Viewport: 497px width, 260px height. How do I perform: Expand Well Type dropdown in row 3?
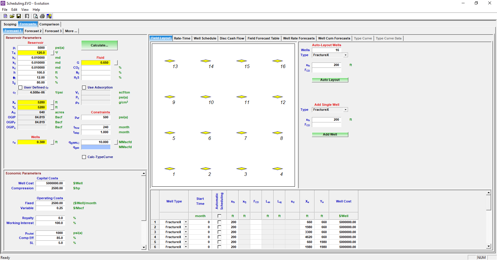click(186, 232)
